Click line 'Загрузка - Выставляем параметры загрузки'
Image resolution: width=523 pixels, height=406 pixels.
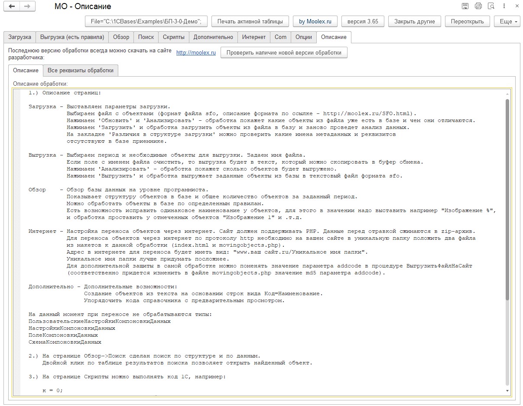(100, 107)
